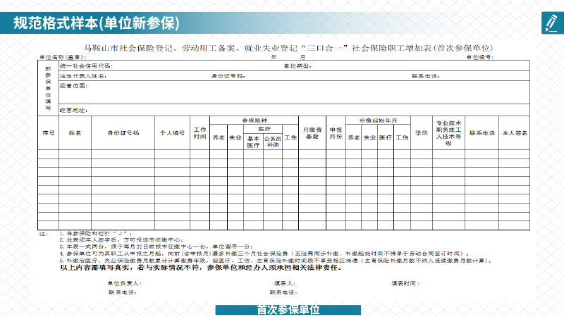Click the 规范格式样本(单位新参保) slide title
The height and width of the screenshot is (317, 564).
pos(96,23)
